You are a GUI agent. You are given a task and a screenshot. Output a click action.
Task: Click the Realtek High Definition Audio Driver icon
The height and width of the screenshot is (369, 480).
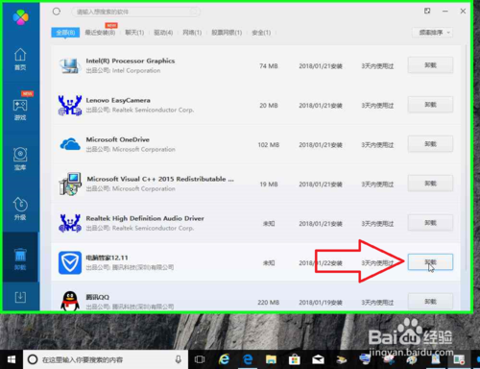click(70, 223)
